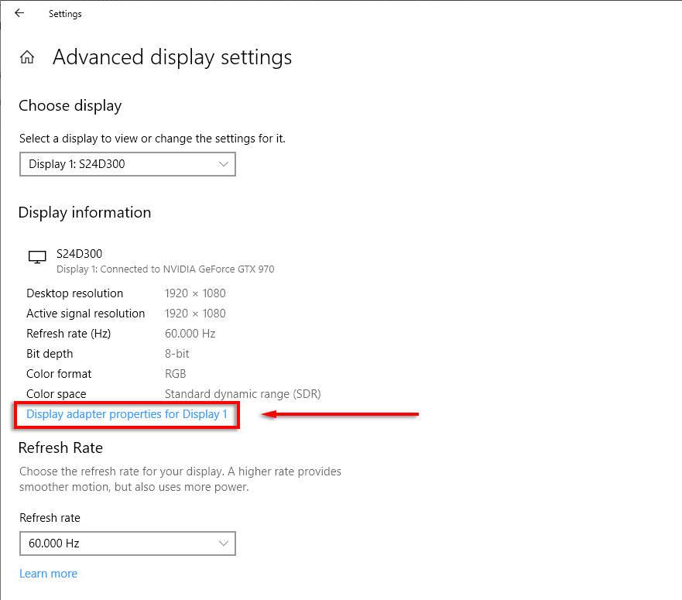Click the Desktop resolution value 1920 × 1080

click(195, 293)
